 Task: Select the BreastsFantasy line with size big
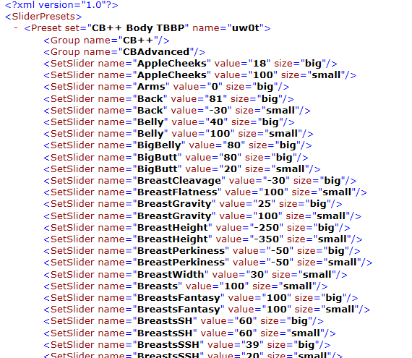click(200, 298)
